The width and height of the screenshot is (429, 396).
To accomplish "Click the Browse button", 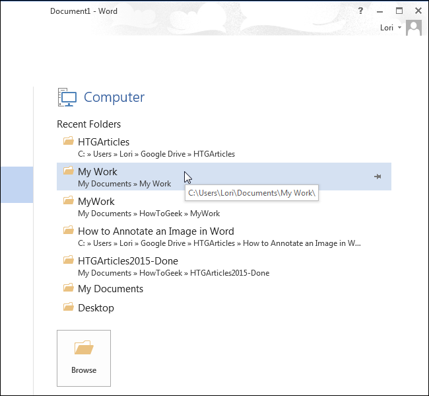I will [x=84, y=358].
